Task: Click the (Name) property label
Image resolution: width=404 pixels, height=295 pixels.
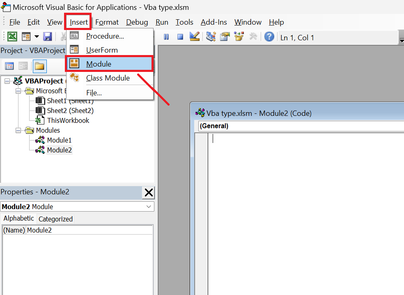Action: pyautogui.click(x=14, y=230)
